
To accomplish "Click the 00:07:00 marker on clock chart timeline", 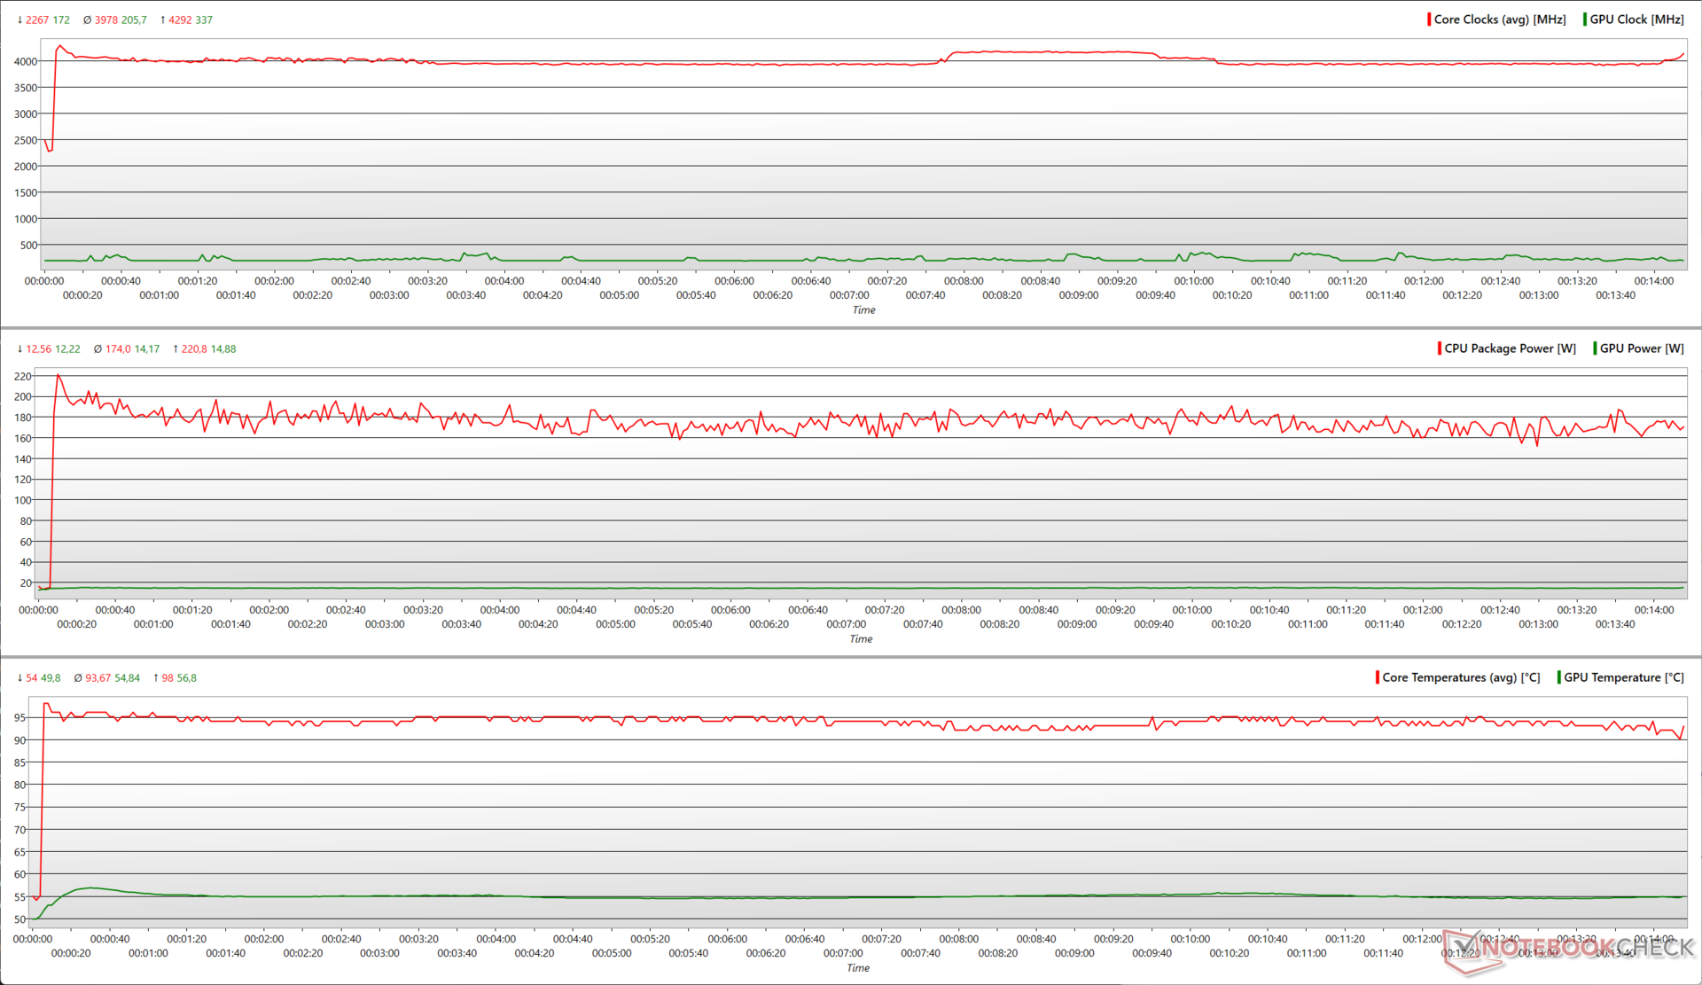I will click(x=849, y=295).
